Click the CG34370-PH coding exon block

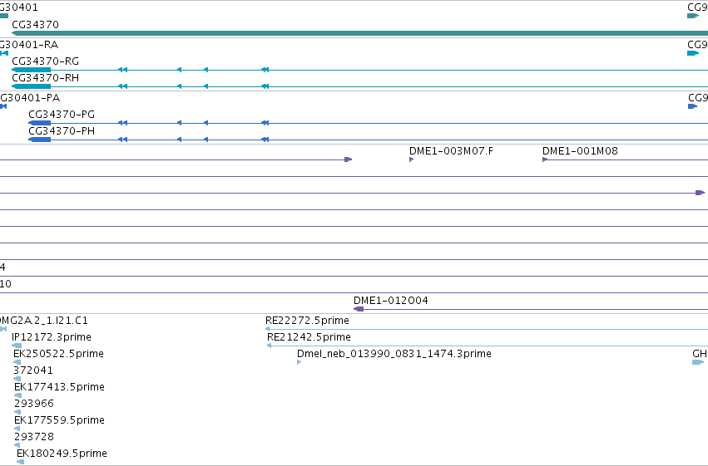pos(40,140)
